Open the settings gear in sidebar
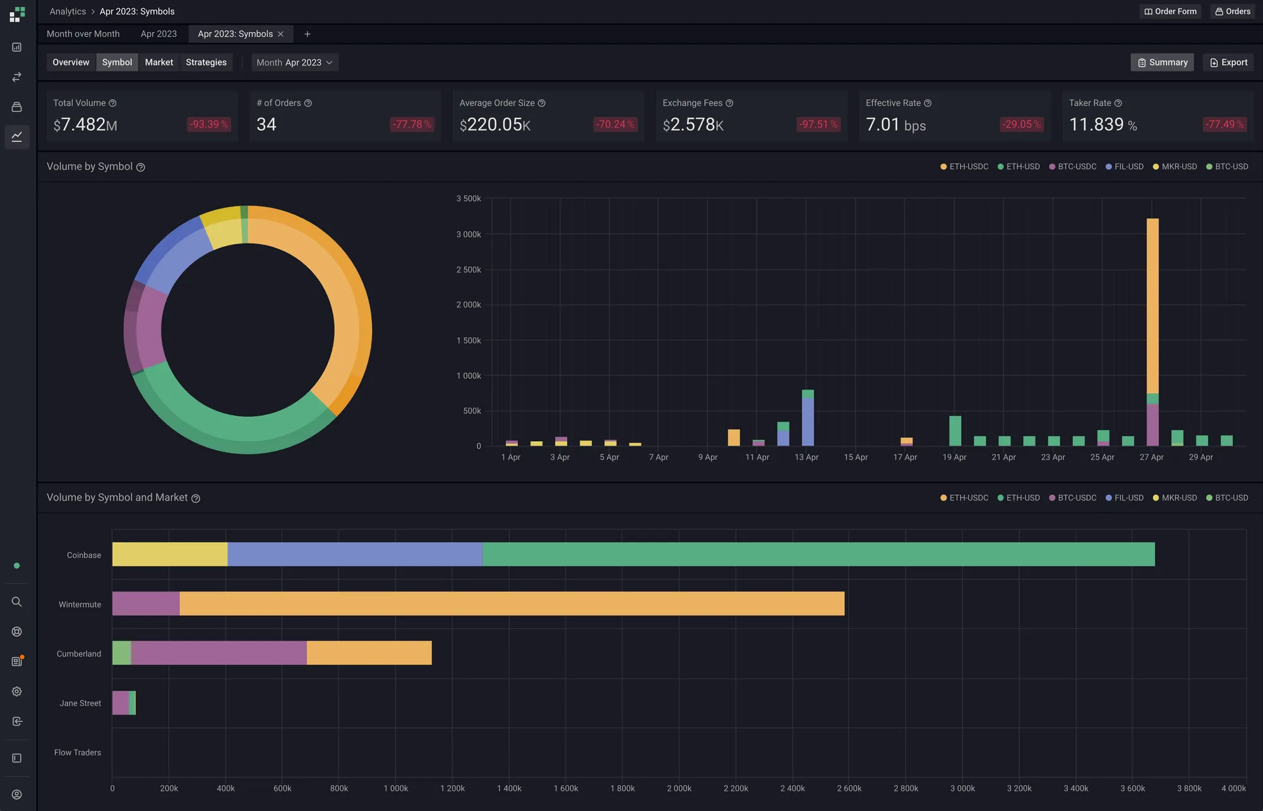This screenshot has width=1263, height=811. click(17, 692)
